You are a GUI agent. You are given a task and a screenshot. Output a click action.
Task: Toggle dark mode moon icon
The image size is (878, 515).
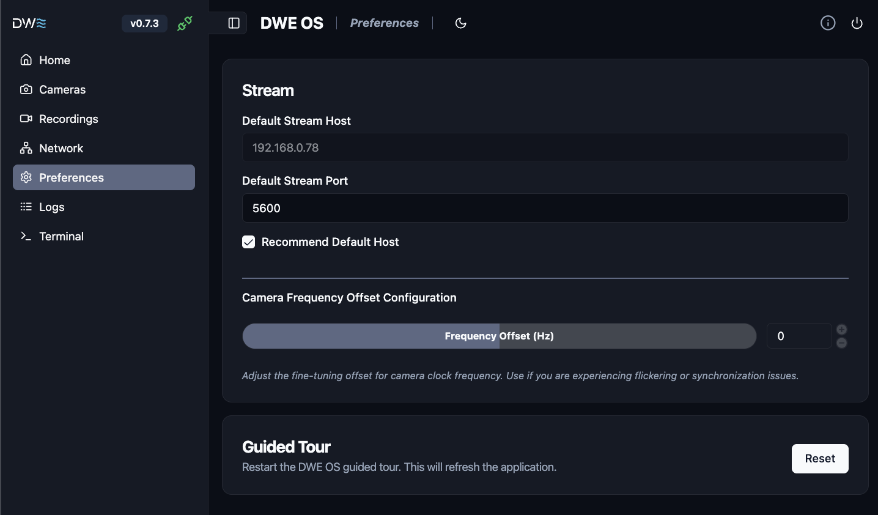coord(461,23)
